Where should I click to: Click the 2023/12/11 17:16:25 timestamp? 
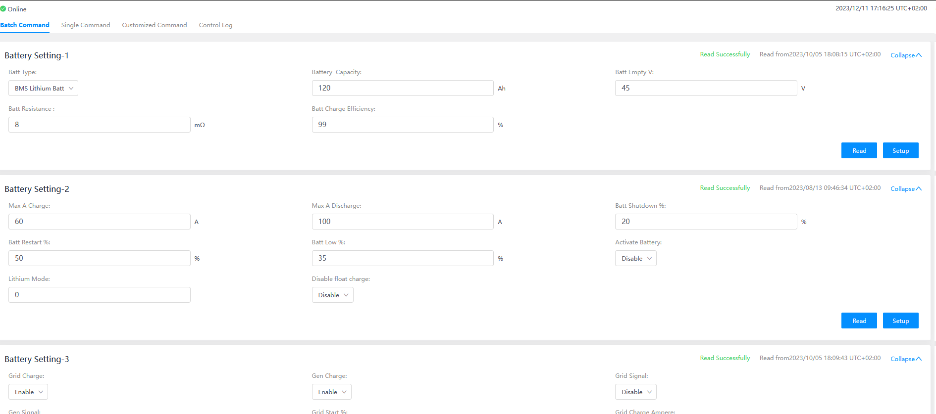(x=881, y=8)
